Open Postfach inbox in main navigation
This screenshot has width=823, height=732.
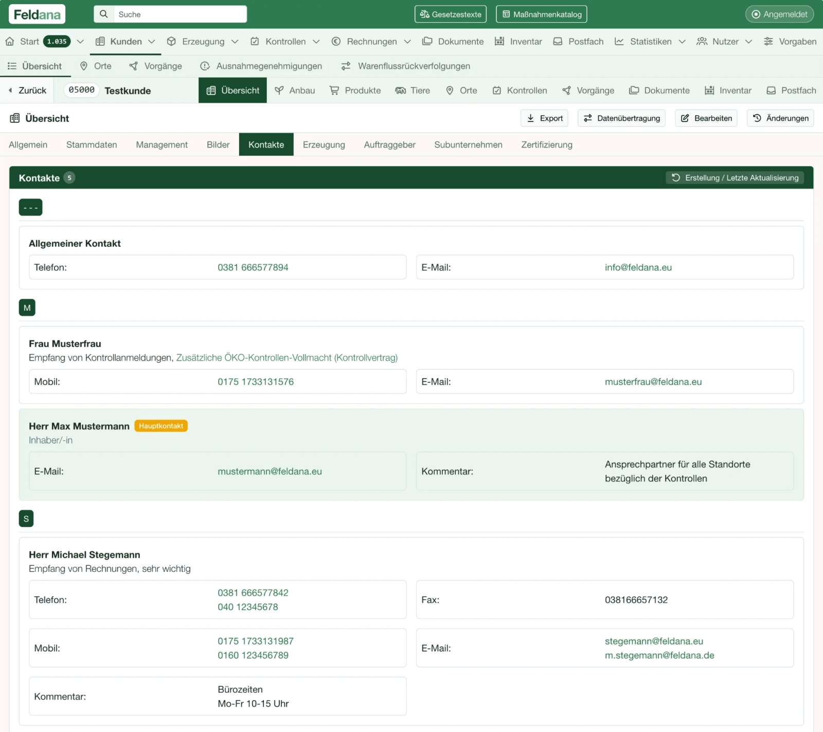pyautogui.click(x=578, y=42)
